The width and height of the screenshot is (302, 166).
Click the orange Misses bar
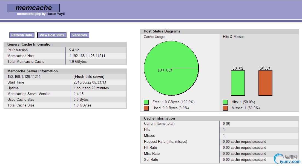pyautogui.click(x=265, y=83)
